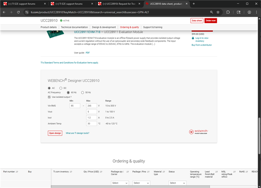Image resolution: width=261 pixels, height=188 pixels.
Task: Click Buy from a distributor link
Action: 202,45
